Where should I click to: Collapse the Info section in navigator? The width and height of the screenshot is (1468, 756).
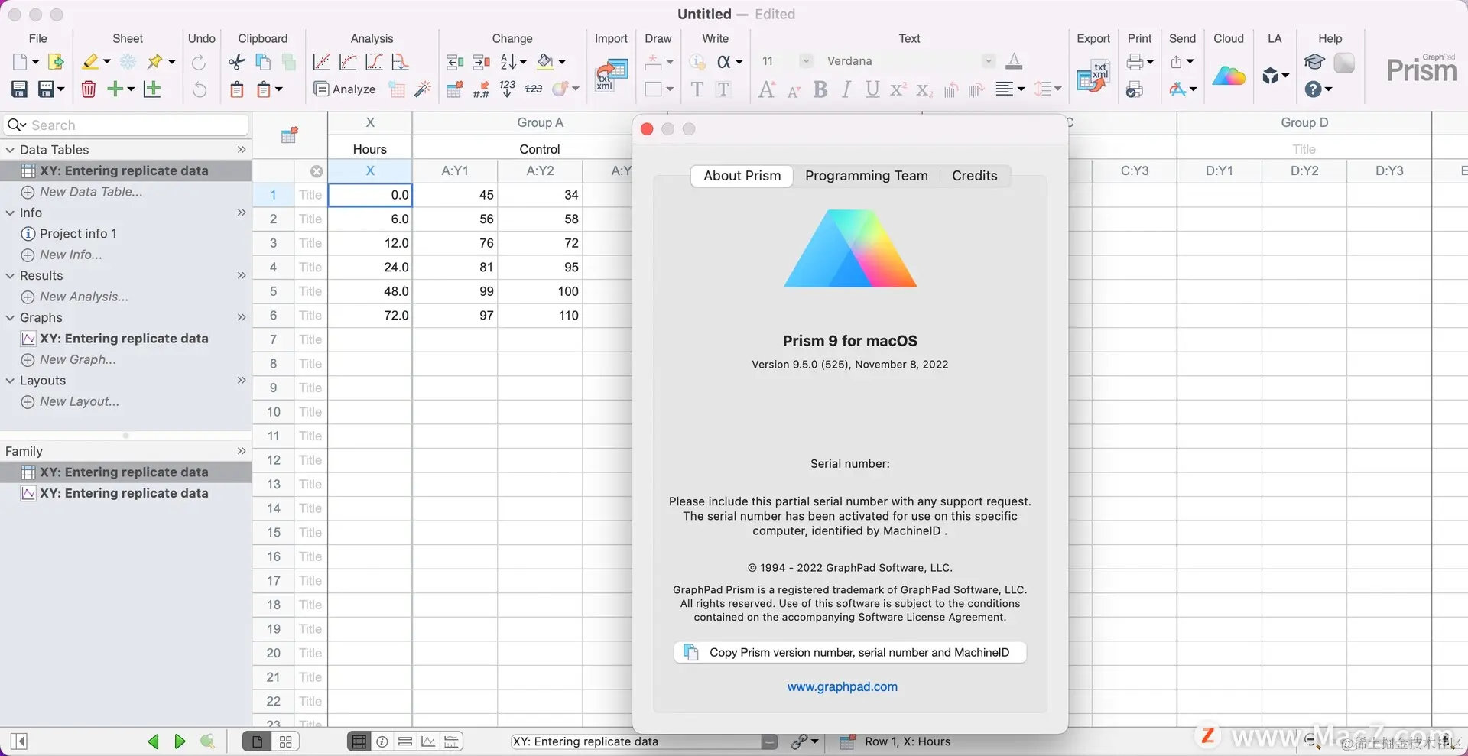(10, 213)
